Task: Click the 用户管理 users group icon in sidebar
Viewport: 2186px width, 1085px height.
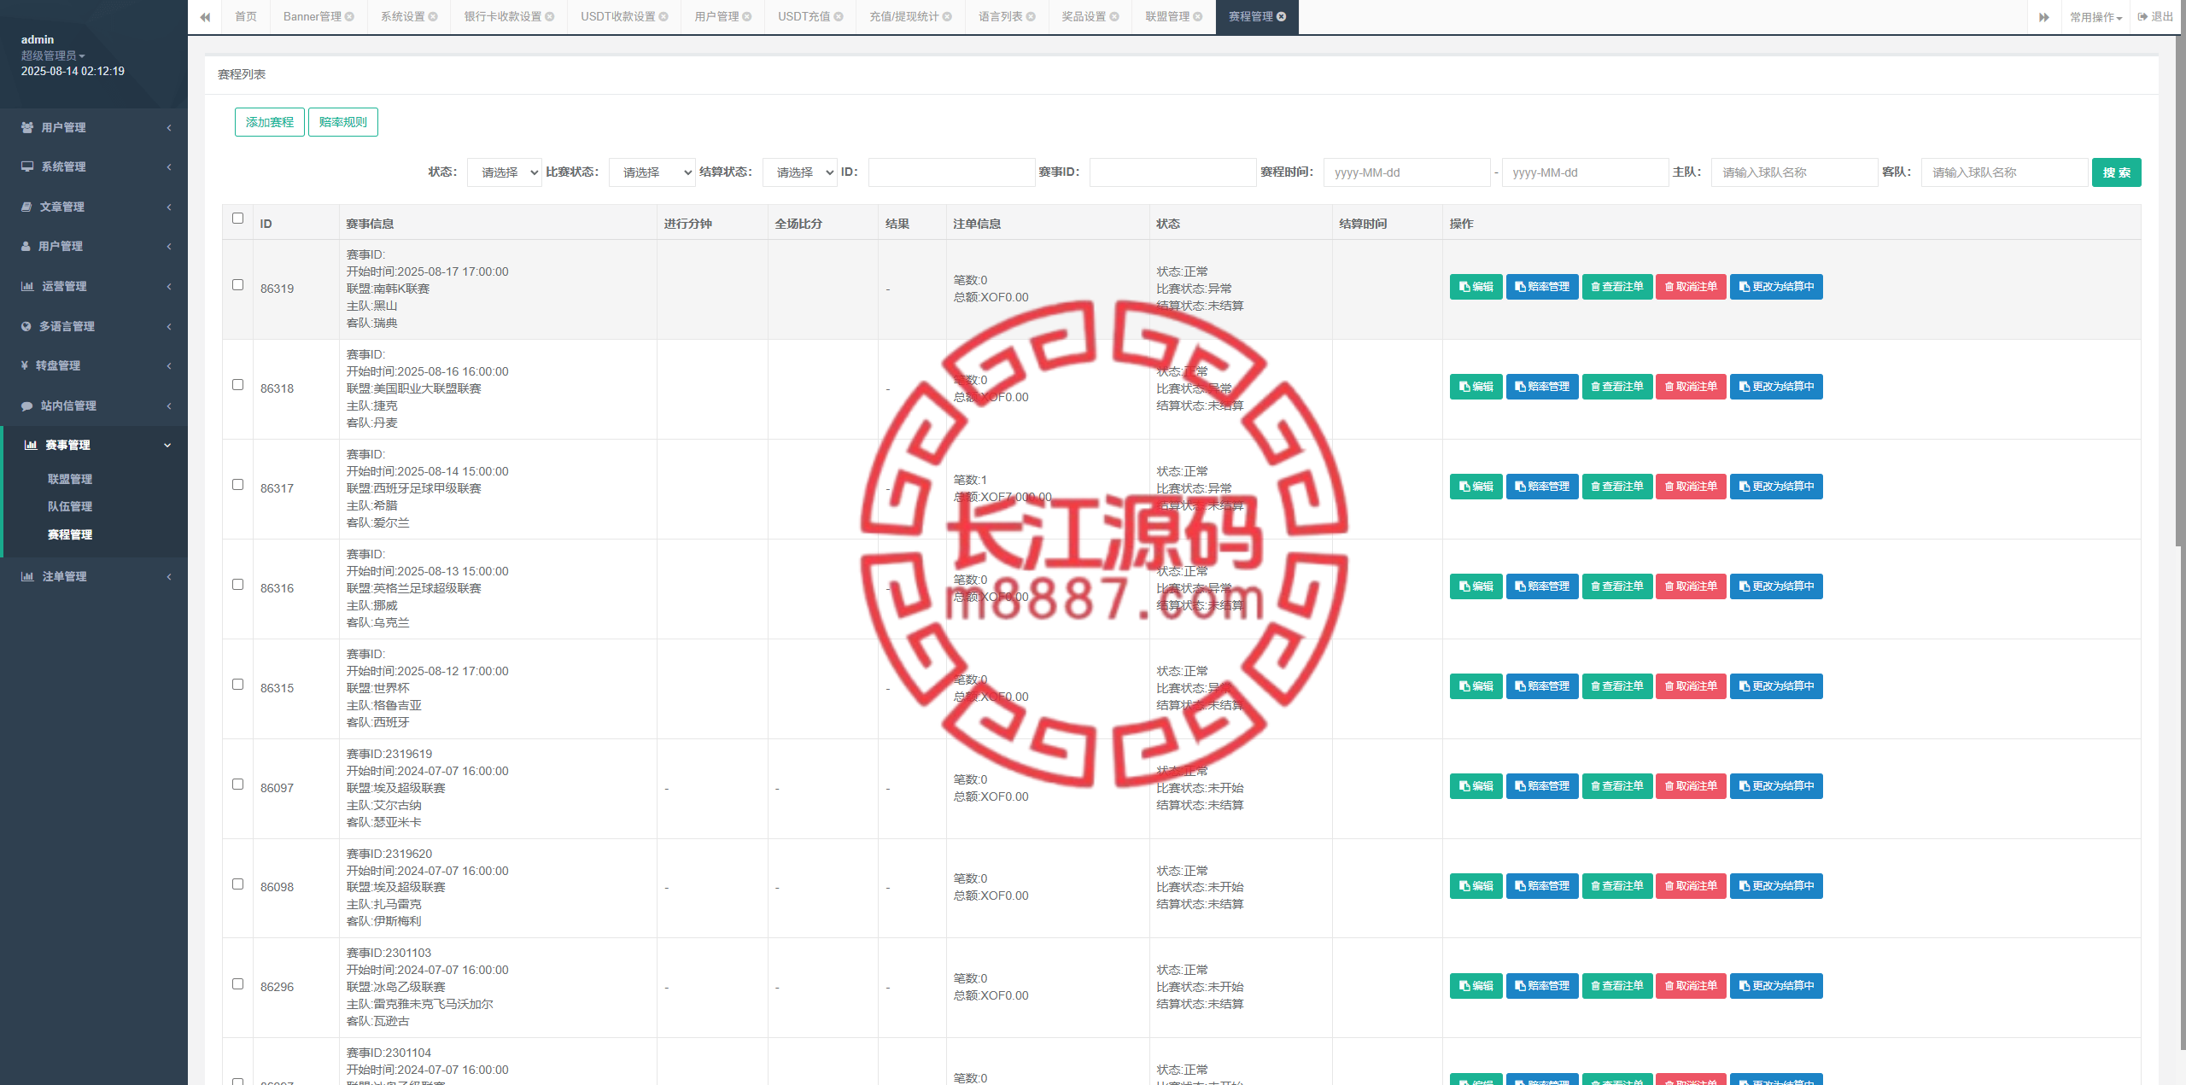Action: coord(27,127)
